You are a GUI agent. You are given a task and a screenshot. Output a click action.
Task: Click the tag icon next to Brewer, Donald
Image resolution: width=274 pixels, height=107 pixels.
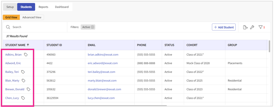28,89
